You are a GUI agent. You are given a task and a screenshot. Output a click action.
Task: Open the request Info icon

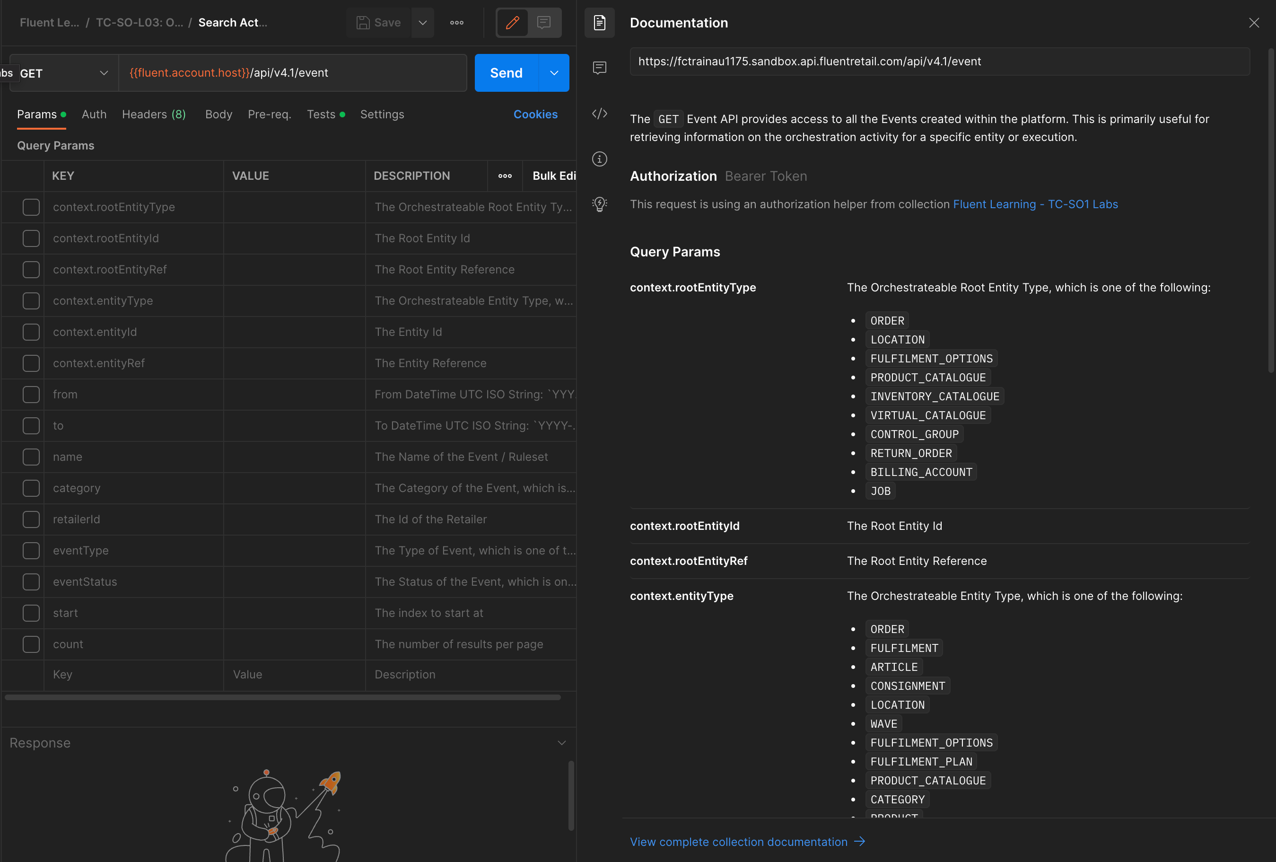tap(599, 159)
